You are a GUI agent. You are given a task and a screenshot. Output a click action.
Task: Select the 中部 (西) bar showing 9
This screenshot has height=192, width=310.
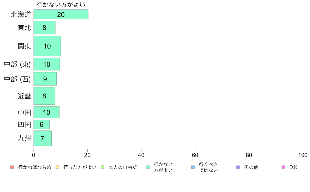click(x=45, y=79)
